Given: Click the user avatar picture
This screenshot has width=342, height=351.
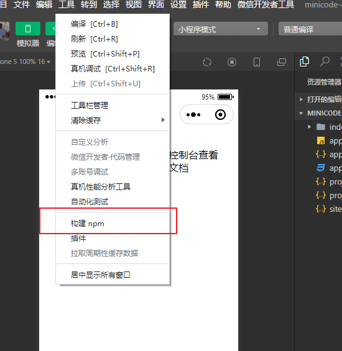Looking at the screenshot, I should (4, 31).
